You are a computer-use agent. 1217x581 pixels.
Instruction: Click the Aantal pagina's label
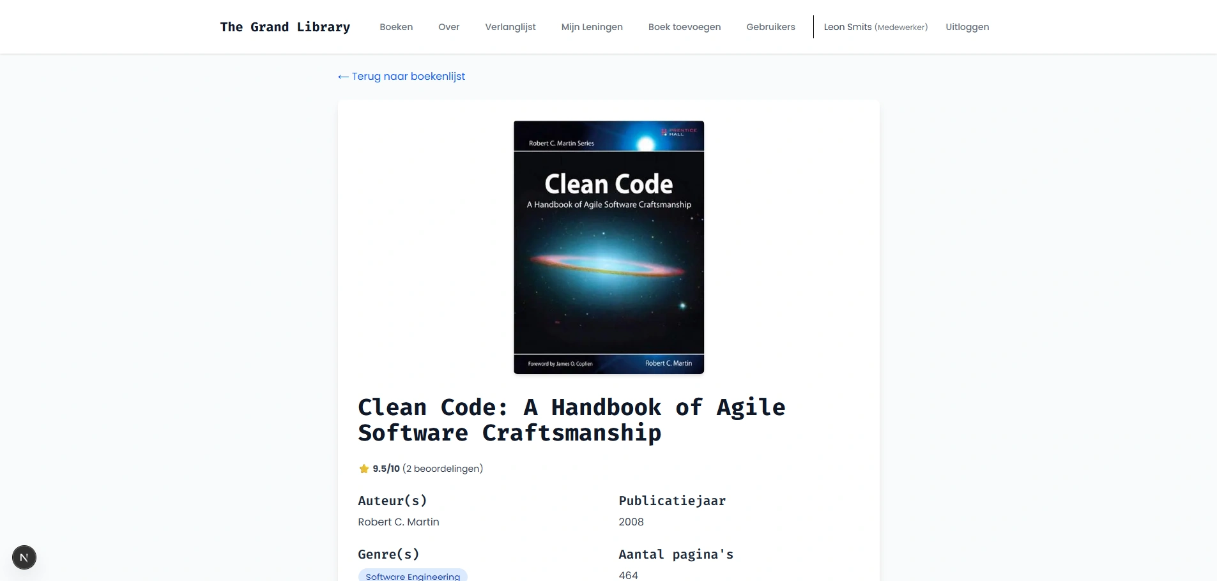coord(676,554)
